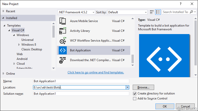Open the go online and find templates link
The width and height of the screenshot is (198, 111).
click(96, 72)
